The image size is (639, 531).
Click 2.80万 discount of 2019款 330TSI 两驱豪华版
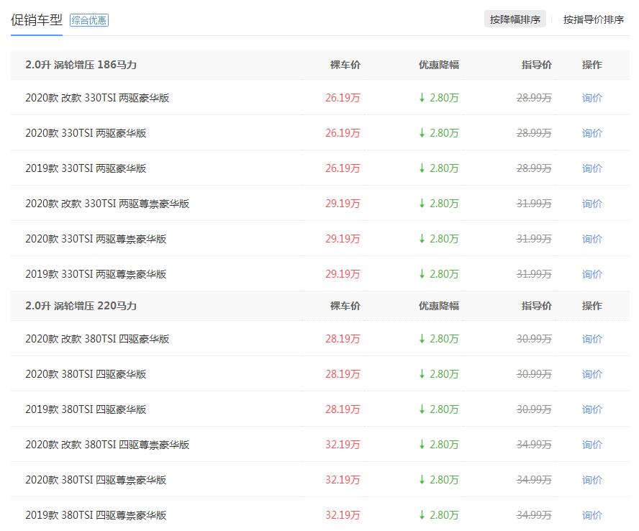[444, 168]
